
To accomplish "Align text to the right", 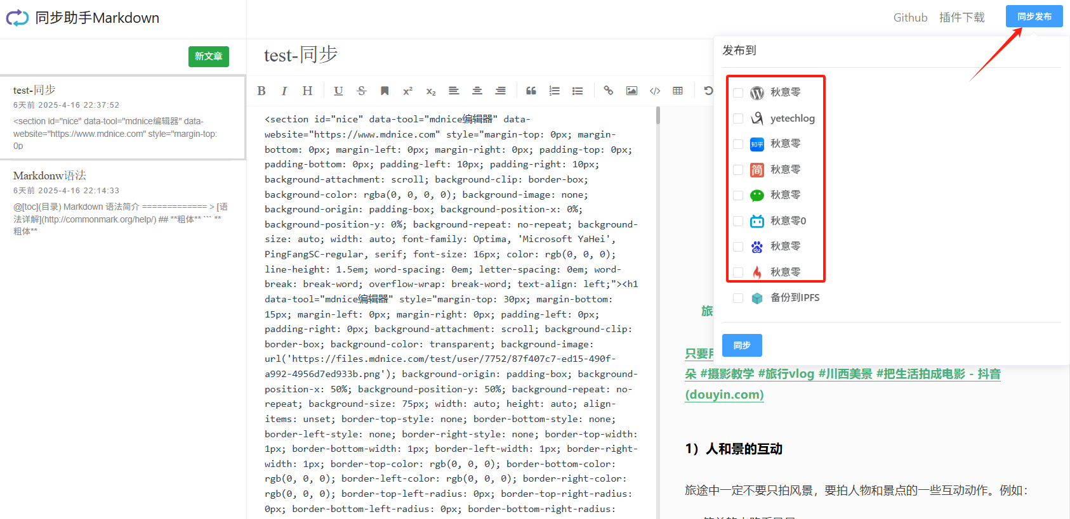I will click(x=500, y=91).
